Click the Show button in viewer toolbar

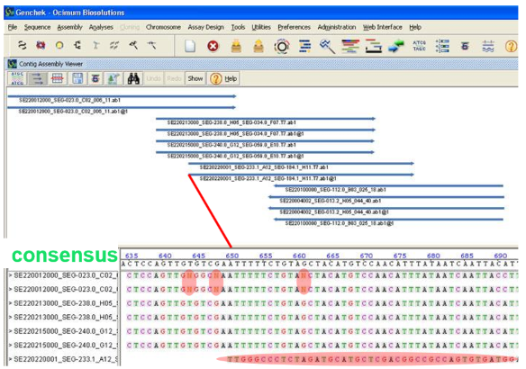[x=195, y=78]
